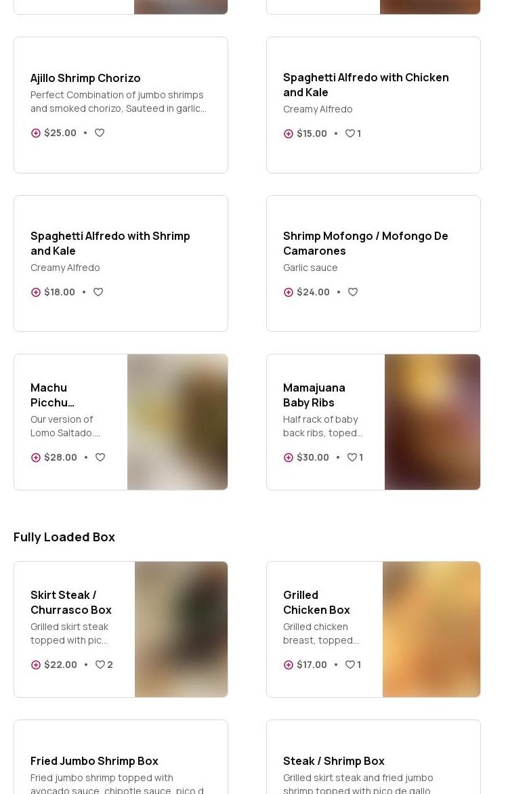Add Spaghetti Alfredo with Shrimp to cart

tap(36, 293)
